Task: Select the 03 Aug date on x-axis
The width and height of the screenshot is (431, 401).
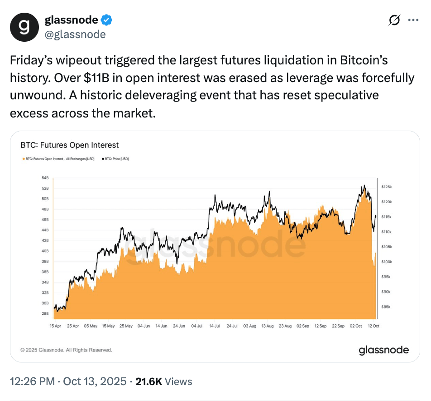Action: pos(249,326)
